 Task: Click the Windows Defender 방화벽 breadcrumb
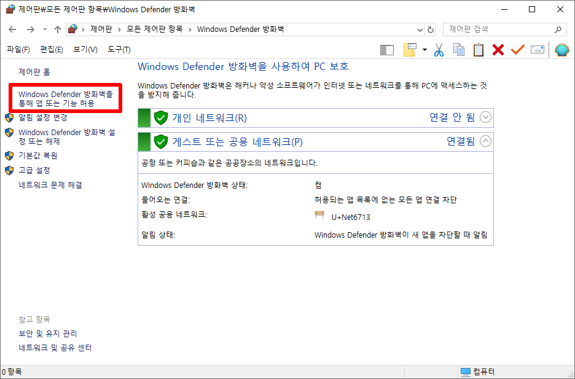point(241,29)
